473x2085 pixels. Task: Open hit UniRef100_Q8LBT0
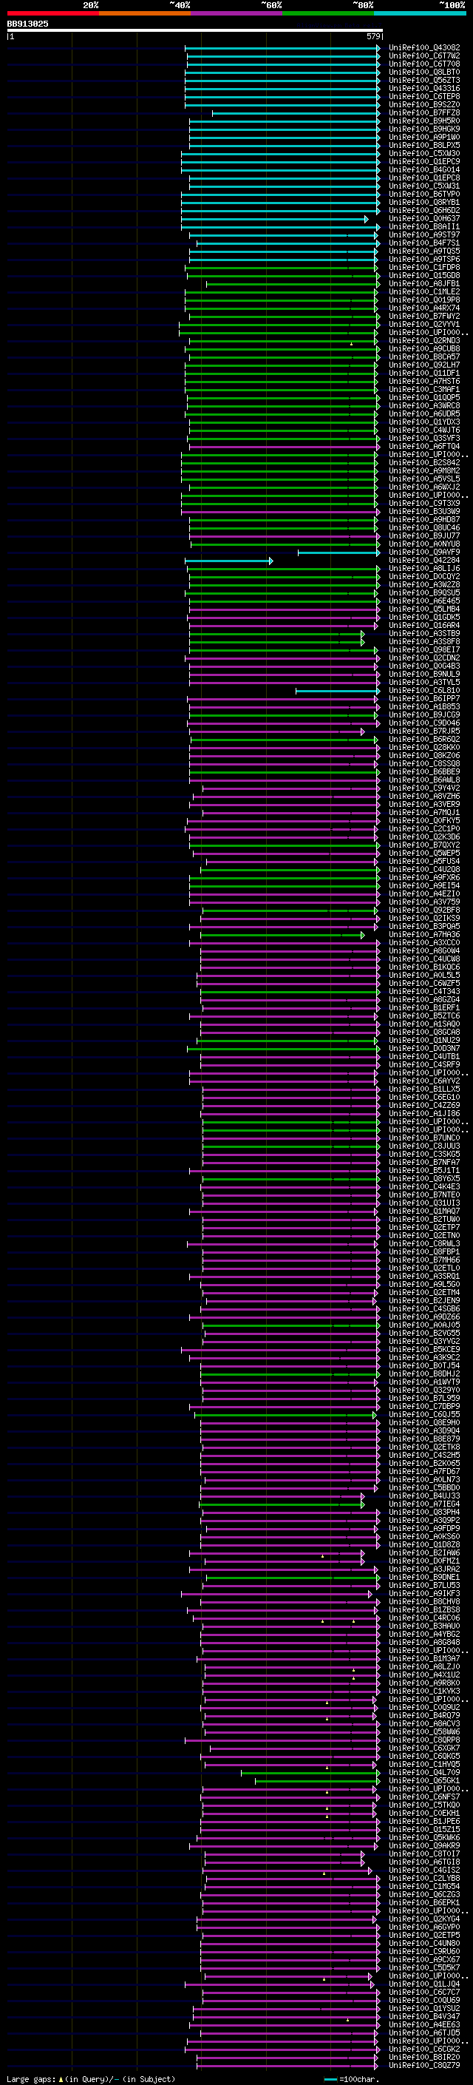pyautogui.click(x=424, y=72)
